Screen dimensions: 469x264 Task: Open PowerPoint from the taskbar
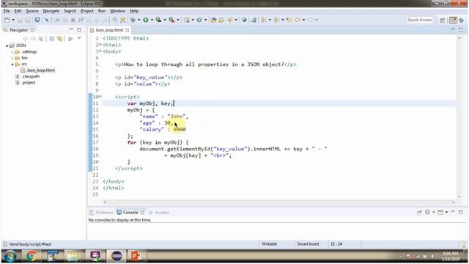tap(136, 256)
